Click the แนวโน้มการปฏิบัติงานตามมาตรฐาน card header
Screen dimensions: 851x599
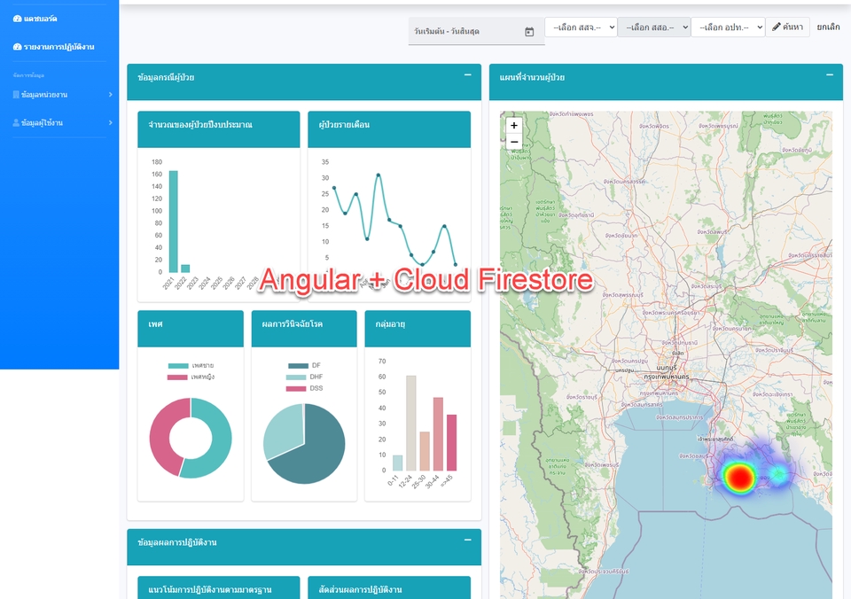point(219,588)
